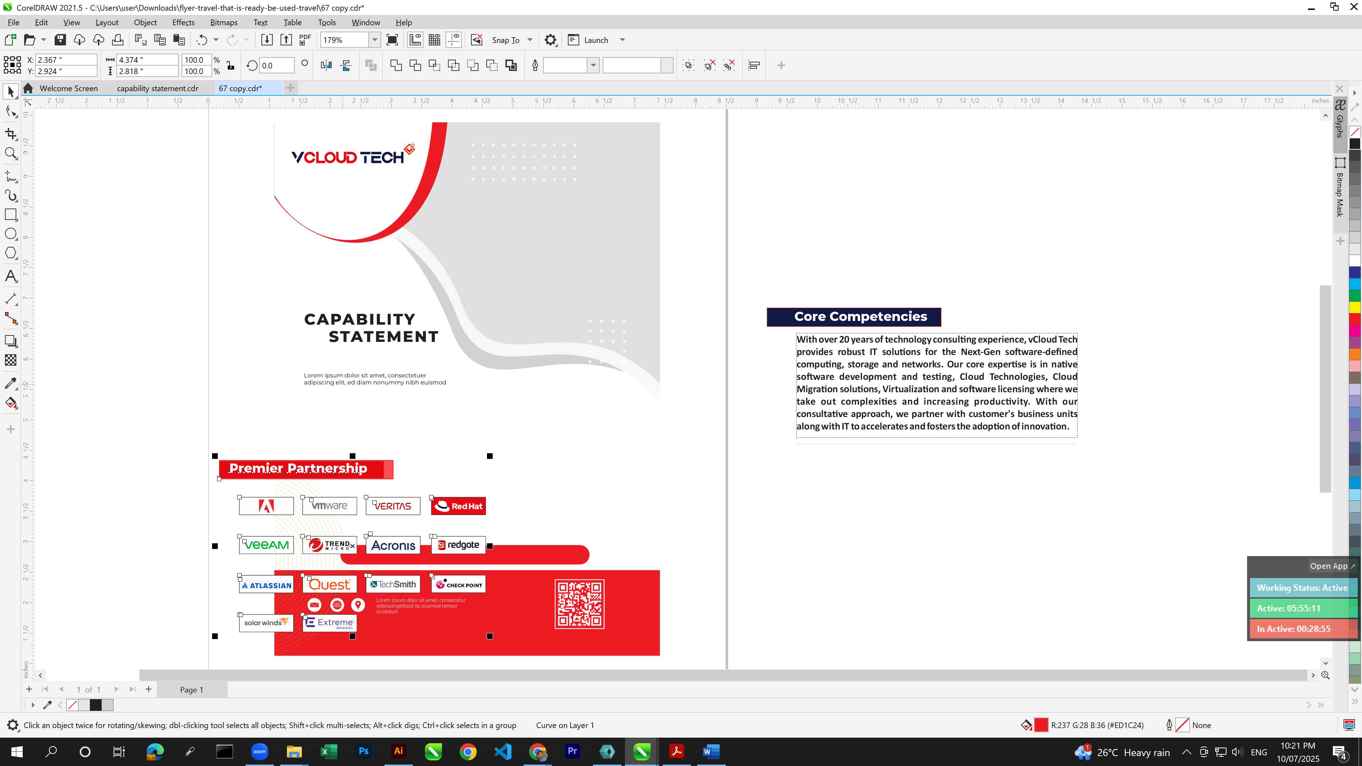Add a new page after current

[x=149, y=689]
